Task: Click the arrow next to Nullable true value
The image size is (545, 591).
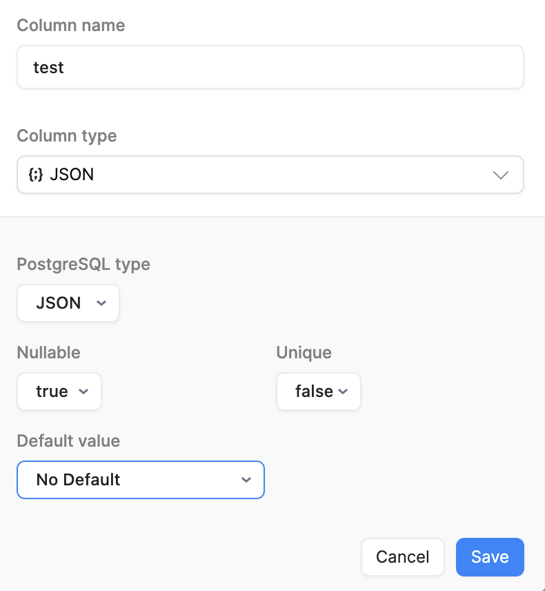Action: pos(83,391)
